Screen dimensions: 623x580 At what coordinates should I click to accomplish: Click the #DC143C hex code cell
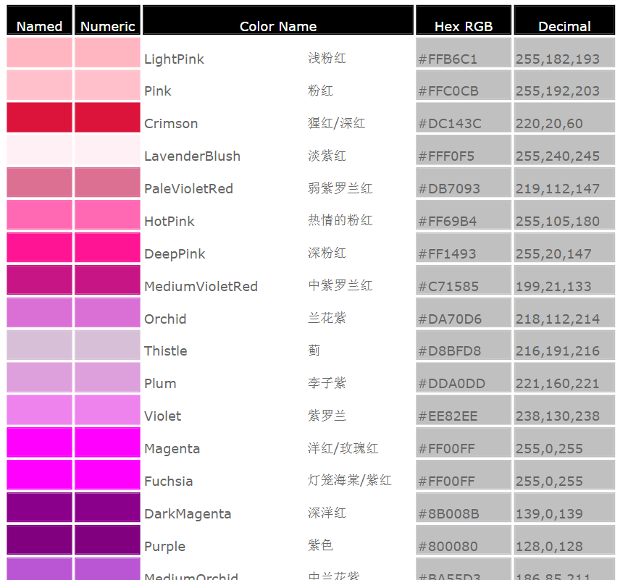point(450,124)
